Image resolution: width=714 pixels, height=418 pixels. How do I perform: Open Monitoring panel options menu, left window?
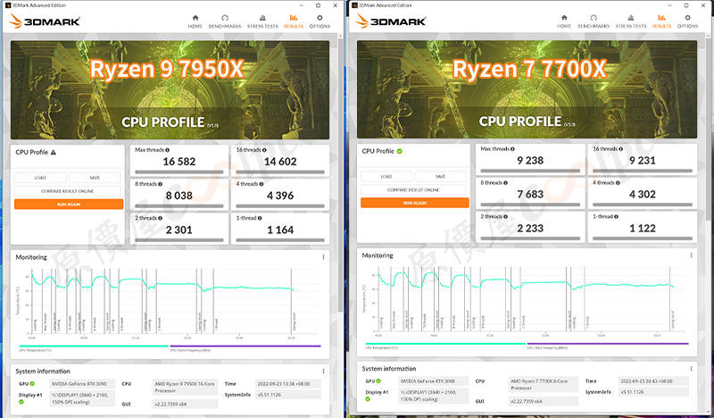[x=323, y=257]
